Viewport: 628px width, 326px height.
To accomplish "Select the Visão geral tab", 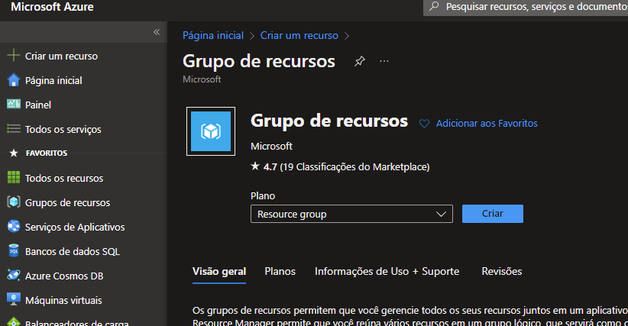I will point(219,271).
